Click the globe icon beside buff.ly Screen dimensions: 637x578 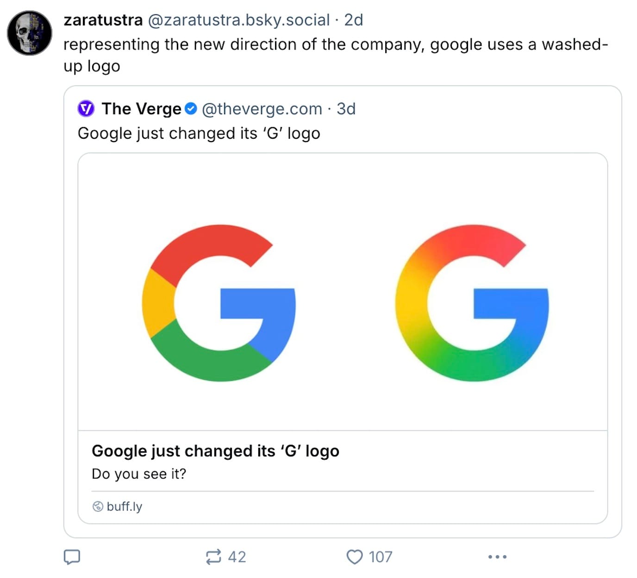(98, 506)
